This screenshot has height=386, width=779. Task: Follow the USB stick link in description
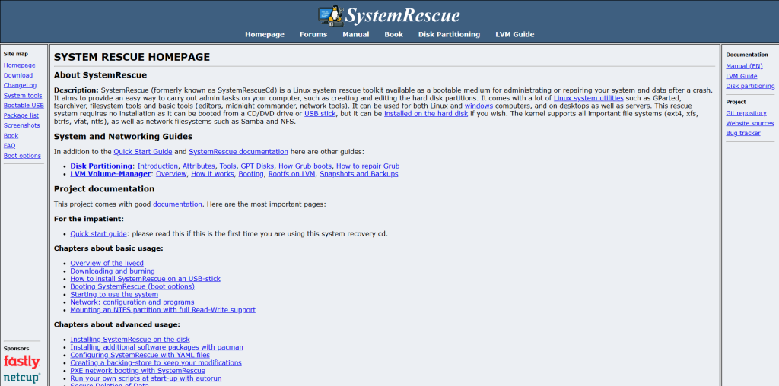(x=320, y=114)
